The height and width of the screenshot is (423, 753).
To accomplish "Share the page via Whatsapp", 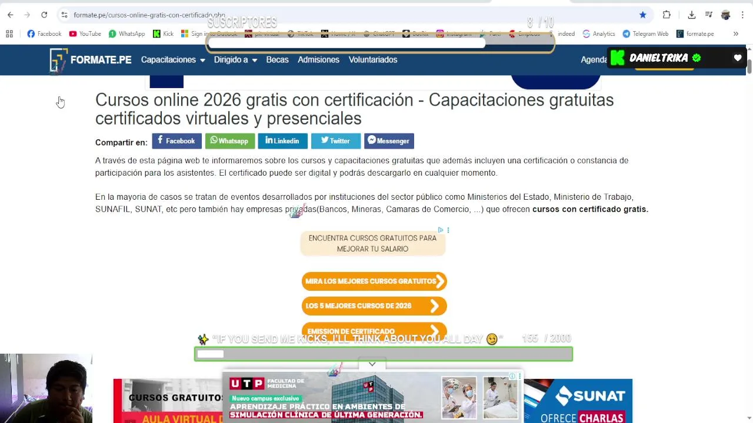I will tap(229, 141).
